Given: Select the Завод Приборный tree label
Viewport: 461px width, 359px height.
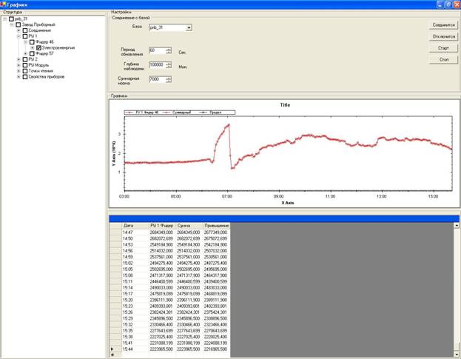Looking at the screenshot, I should point(38,24).
